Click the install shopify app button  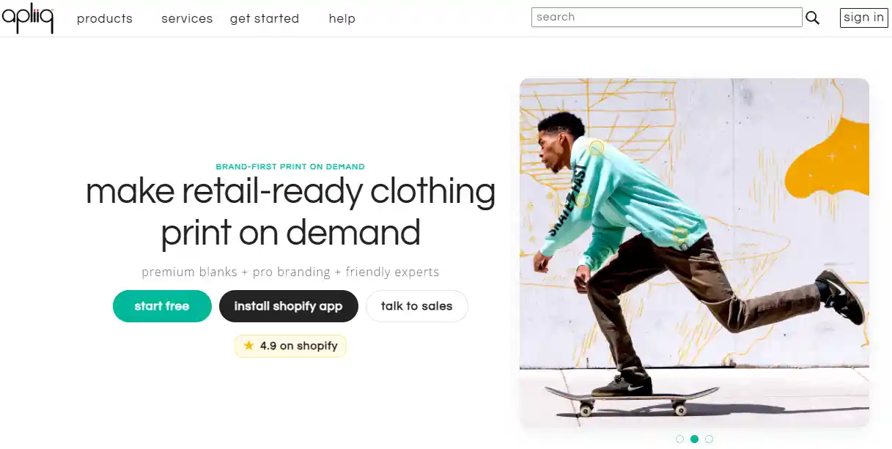[x=288, y=306]
